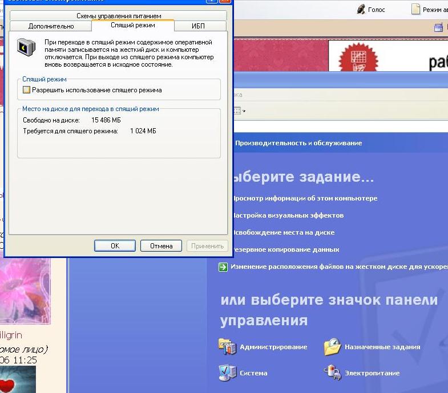Open Назначенные задания icon
448x393 pixels.
tap(333, 347)
